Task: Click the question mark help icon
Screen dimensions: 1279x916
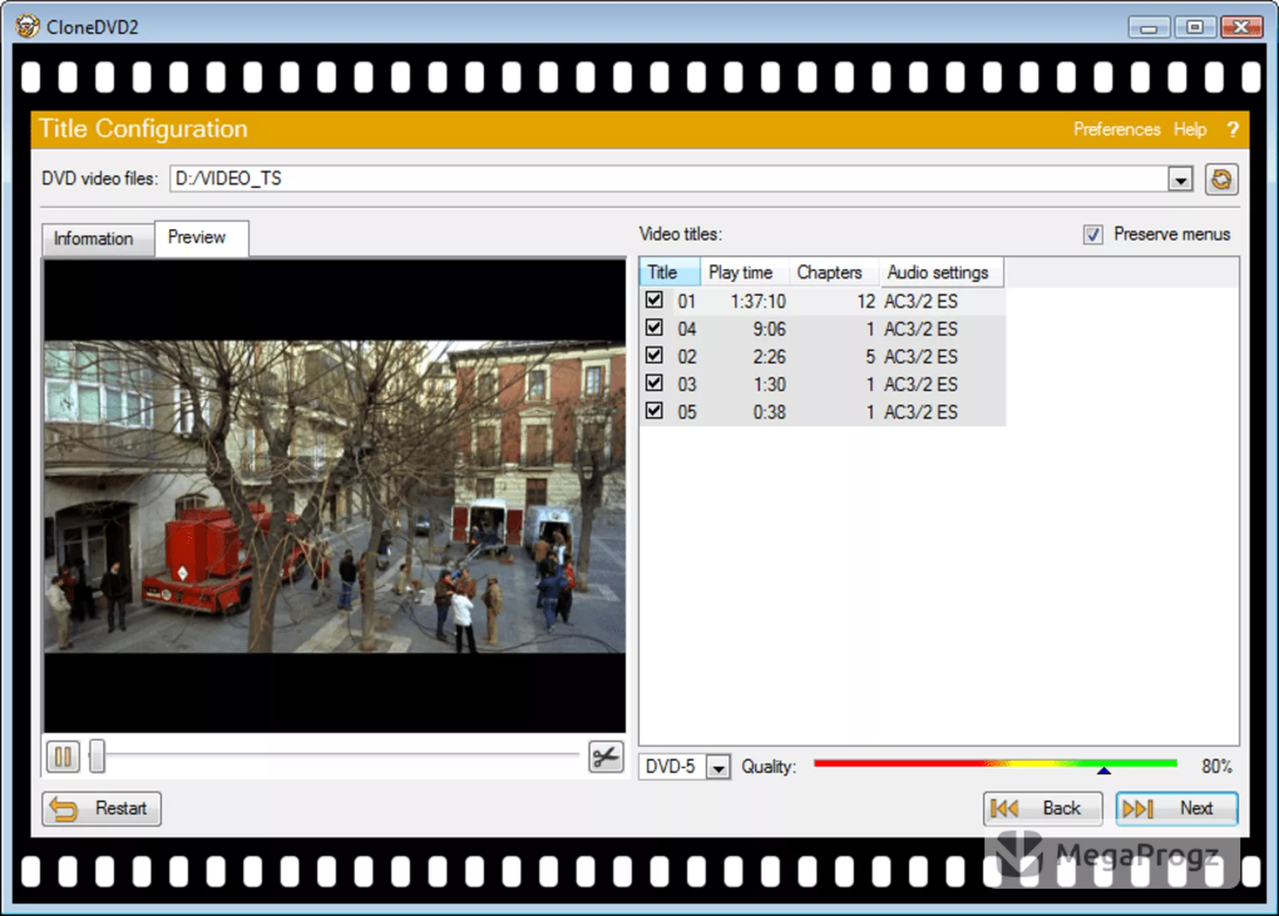Action: (x=1232, y=129)
